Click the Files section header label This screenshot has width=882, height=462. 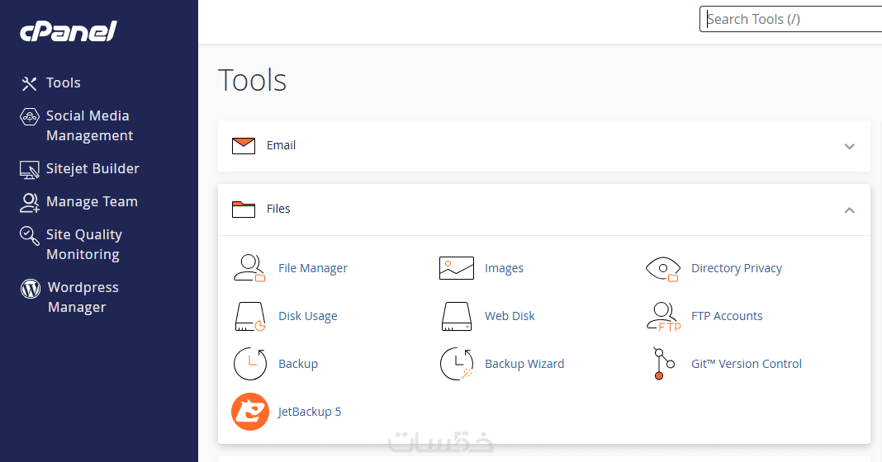(x=278, y=209)
